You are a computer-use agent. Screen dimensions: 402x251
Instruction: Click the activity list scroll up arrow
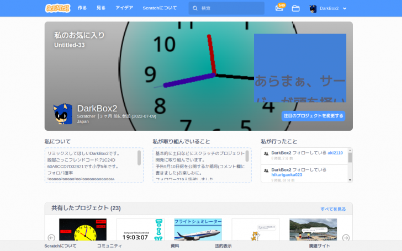[x=350, y=150]
